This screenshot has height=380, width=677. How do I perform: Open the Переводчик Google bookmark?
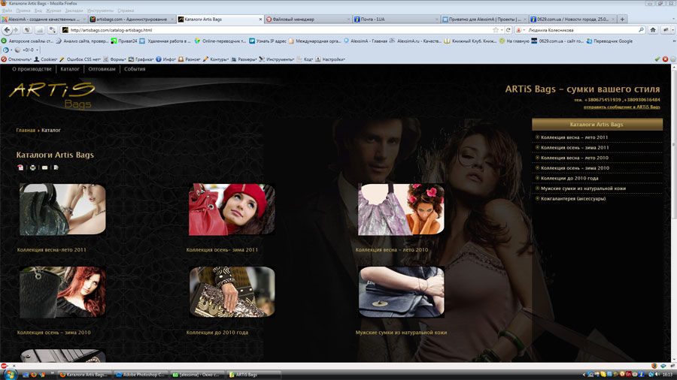[609, 41]
